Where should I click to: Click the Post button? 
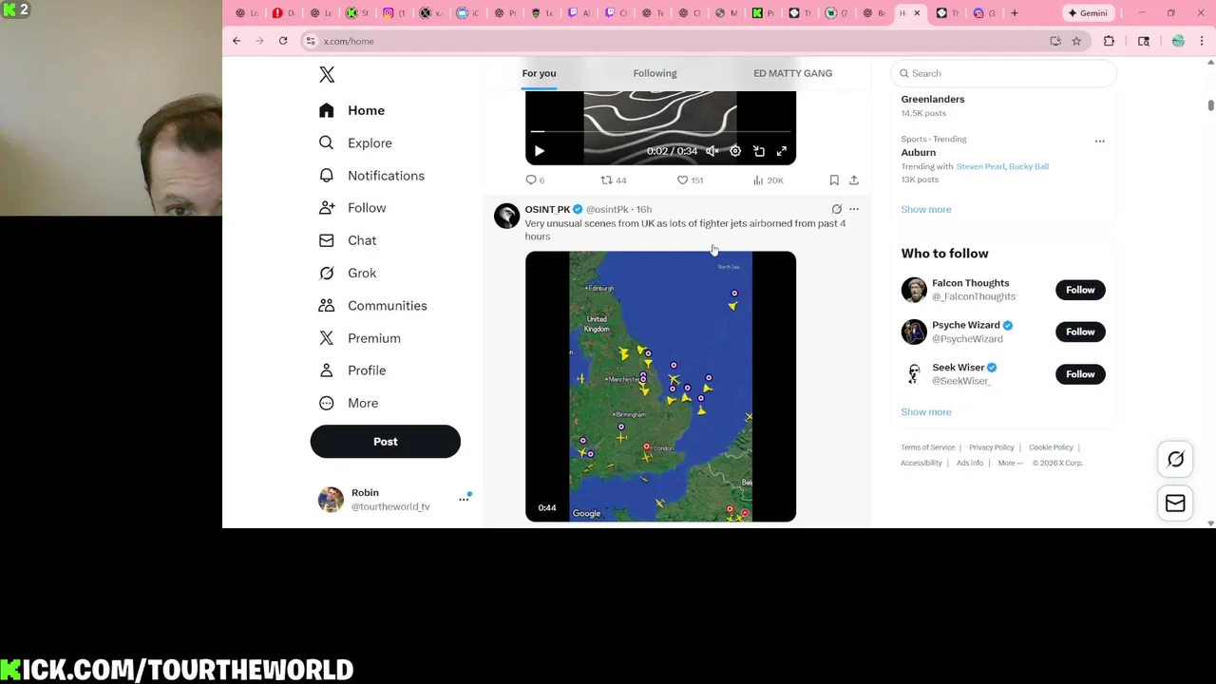coord(385,442)
